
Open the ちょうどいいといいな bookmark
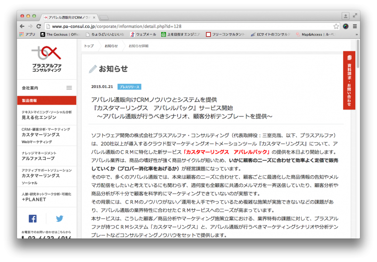(105, 34)
